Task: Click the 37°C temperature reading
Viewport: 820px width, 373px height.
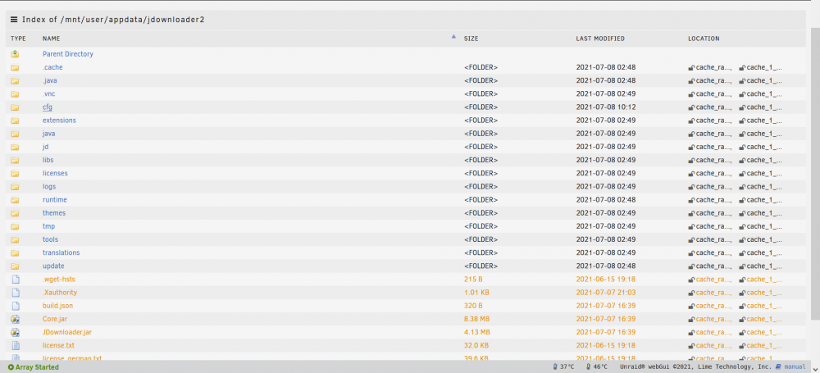Action: pos(567,367)
